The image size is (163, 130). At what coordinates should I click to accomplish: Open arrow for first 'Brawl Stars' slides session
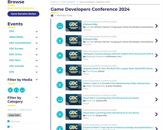pyautogui.click(x=156, y=99)
